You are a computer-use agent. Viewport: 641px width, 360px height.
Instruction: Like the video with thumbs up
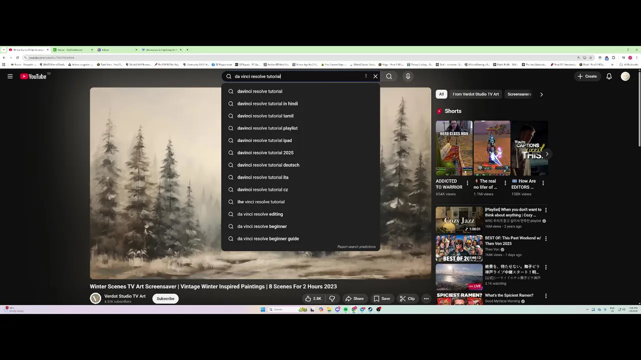[313, 298]
